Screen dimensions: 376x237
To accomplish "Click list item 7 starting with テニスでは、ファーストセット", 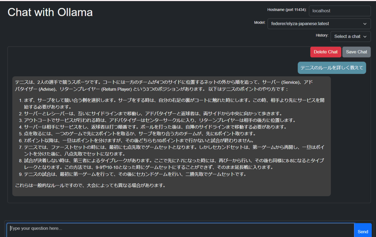I will 174,150.
